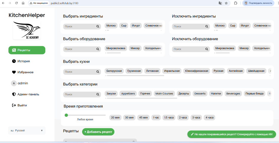
Task: Click the cooking time slider handle
Action: [x=66, y=115]
